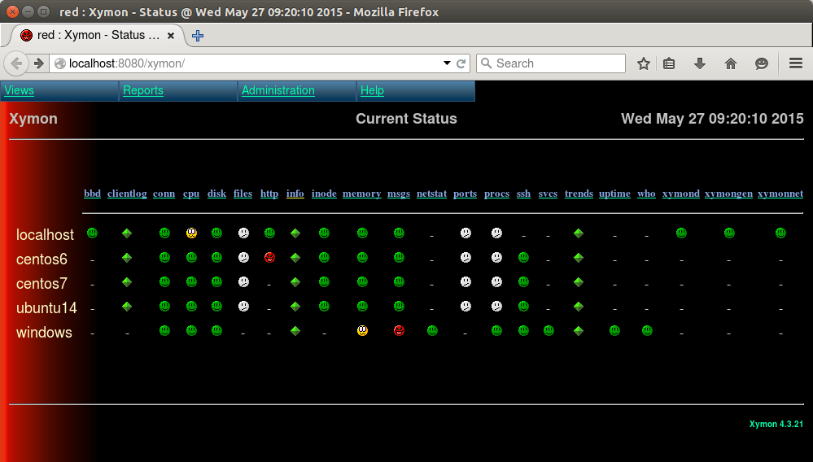
Task: Open centos6 inode green status icon
Action: (x=324, y=257)
